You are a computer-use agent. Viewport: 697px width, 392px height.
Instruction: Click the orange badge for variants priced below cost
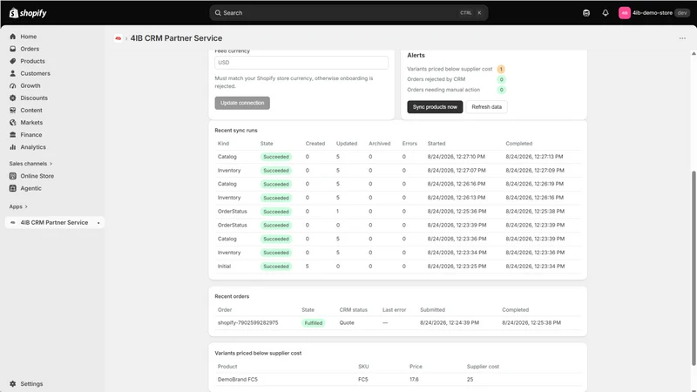click(x=501, y=69)
